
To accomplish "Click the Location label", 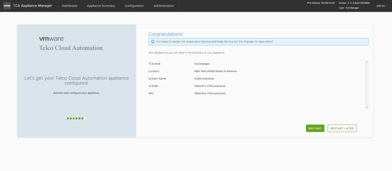I will point(154,71).
